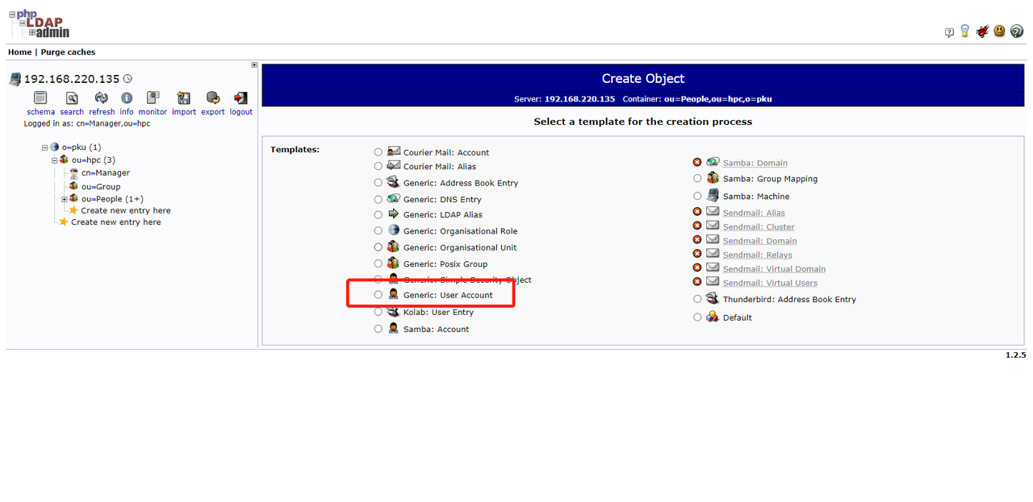Click the red bug report icon
This screenshot has height=502, width=1033.
[982, 31]
